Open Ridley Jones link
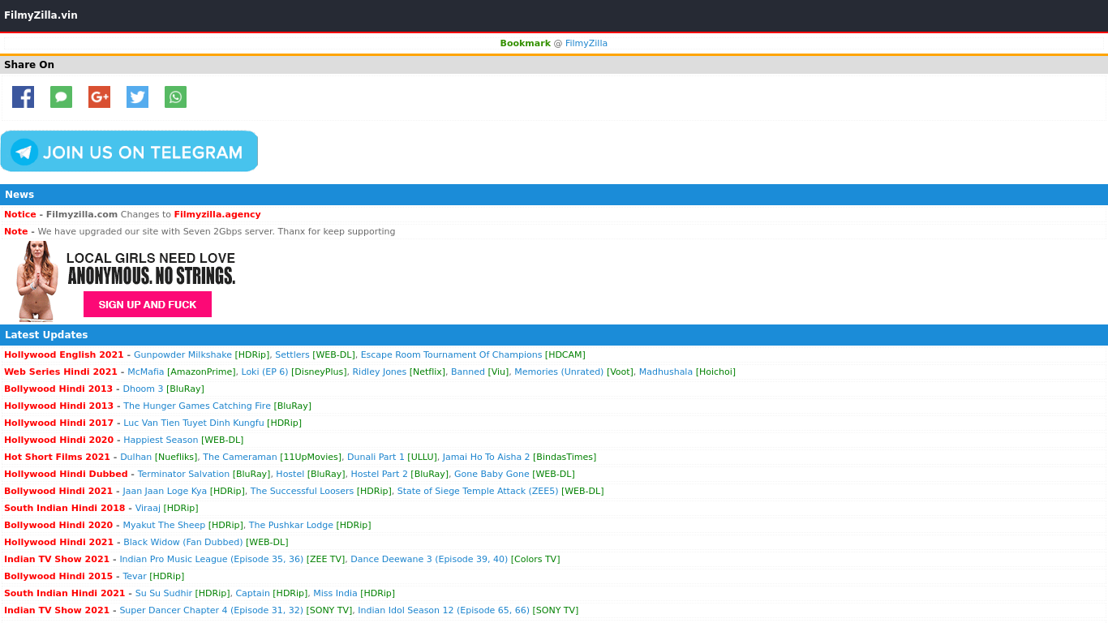1108x623 pixels. click(380, 372)
